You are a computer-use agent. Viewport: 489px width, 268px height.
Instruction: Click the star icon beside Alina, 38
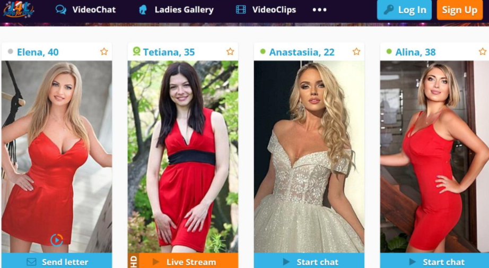483,52
